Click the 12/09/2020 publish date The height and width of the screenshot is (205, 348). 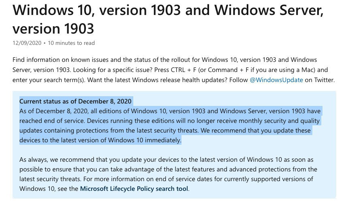[28, 43]
